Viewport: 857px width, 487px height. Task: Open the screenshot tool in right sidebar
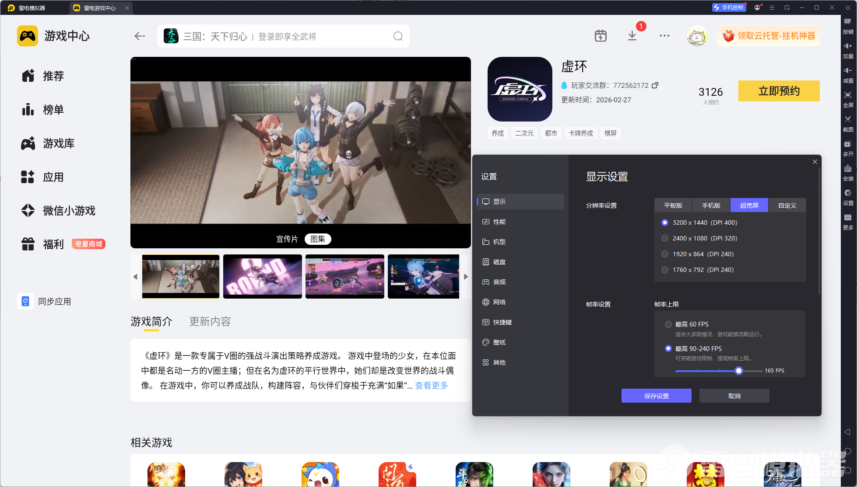pyautogui.click(x=848, y=120)
